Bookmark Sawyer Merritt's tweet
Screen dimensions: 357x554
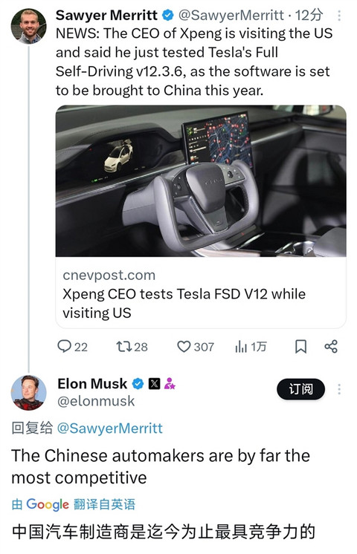(x=300, y=347)
